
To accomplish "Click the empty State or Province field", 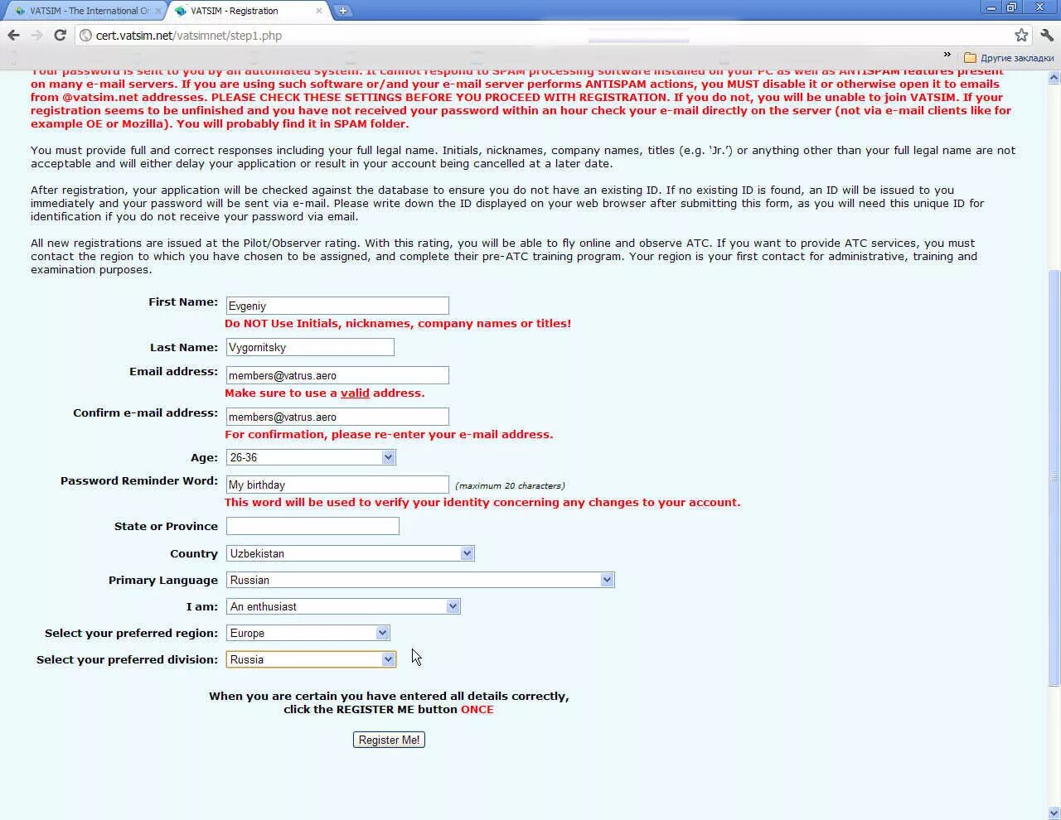I will click(312, 526).
